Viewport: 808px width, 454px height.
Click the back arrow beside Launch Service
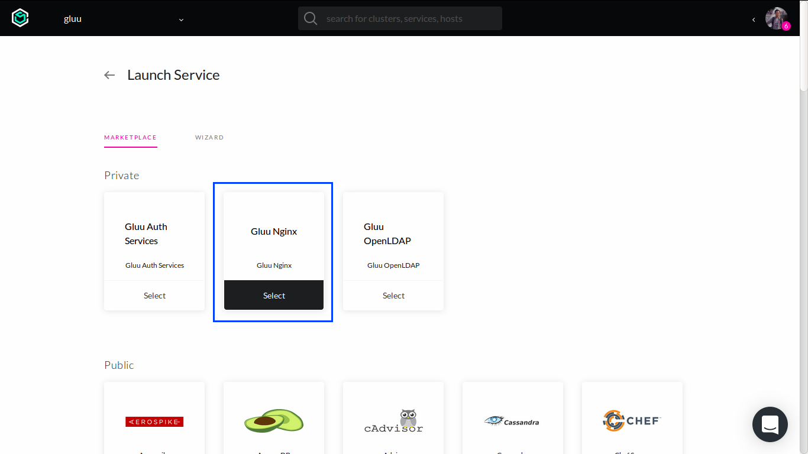click(x=109, y=75)
